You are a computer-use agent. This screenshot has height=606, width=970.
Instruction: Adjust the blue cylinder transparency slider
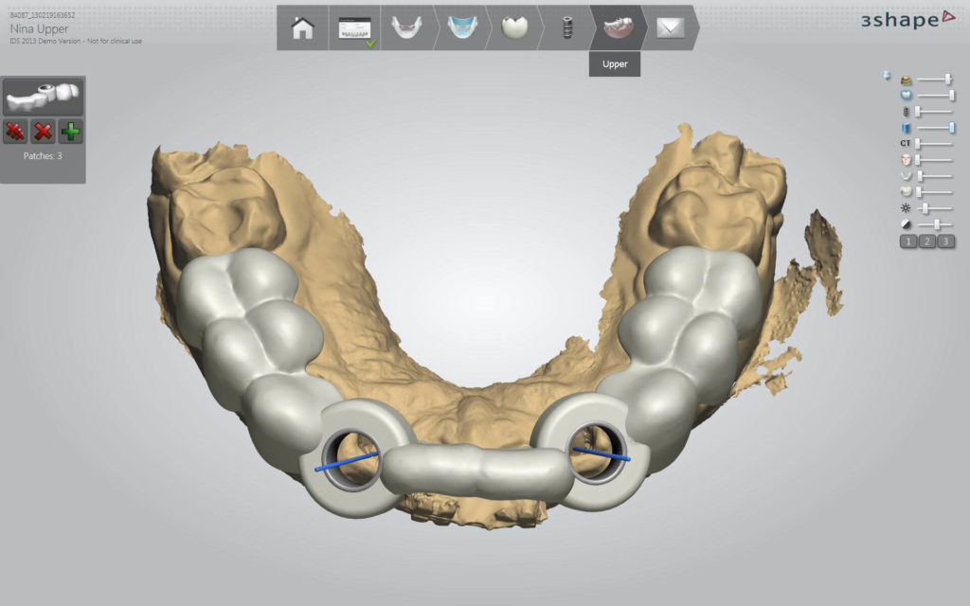pyautogui.click(x=935, y=128)
